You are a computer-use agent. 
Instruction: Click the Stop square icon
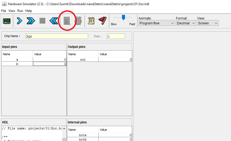pos(42,21)
